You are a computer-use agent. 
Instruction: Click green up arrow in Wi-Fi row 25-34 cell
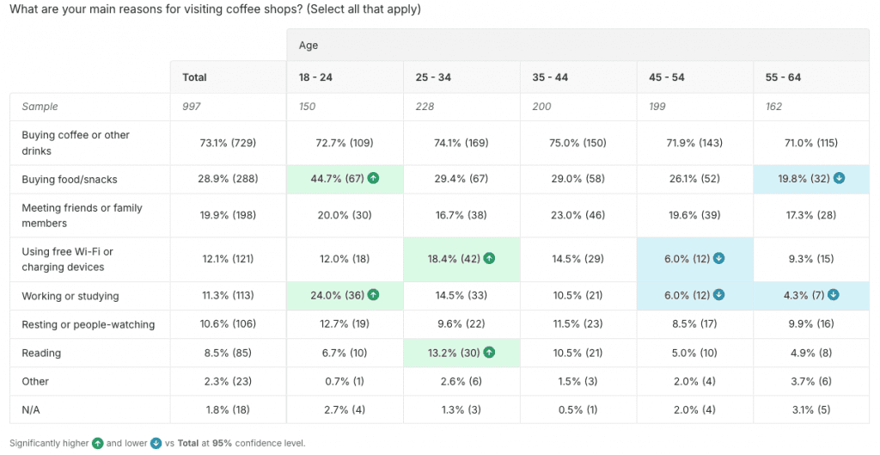(x=489, y=258)
